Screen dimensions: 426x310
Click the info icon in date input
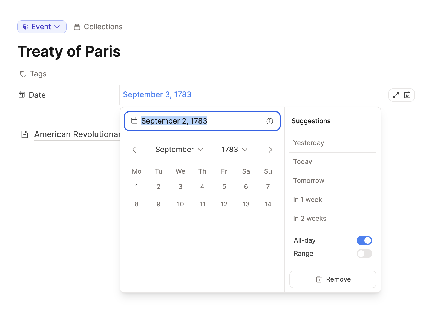[270, 121]
